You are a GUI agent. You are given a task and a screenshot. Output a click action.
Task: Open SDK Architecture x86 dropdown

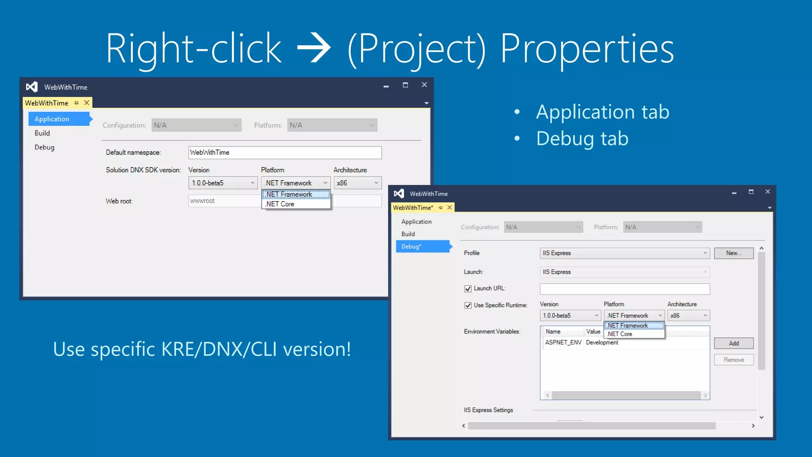click(358, 183)
